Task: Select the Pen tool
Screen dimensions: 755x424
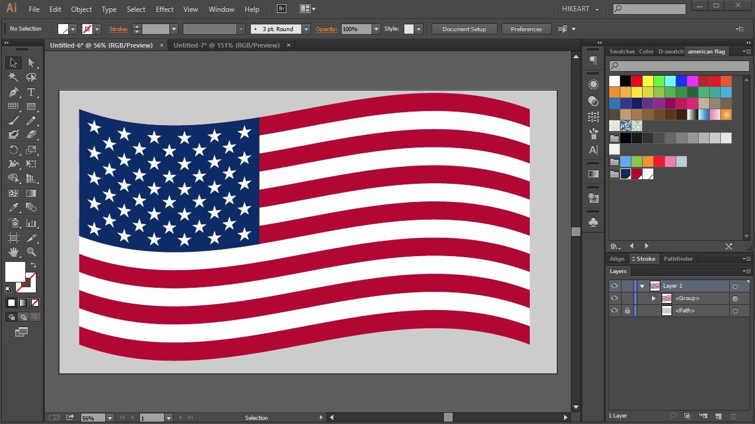Action: click(13, 91)
